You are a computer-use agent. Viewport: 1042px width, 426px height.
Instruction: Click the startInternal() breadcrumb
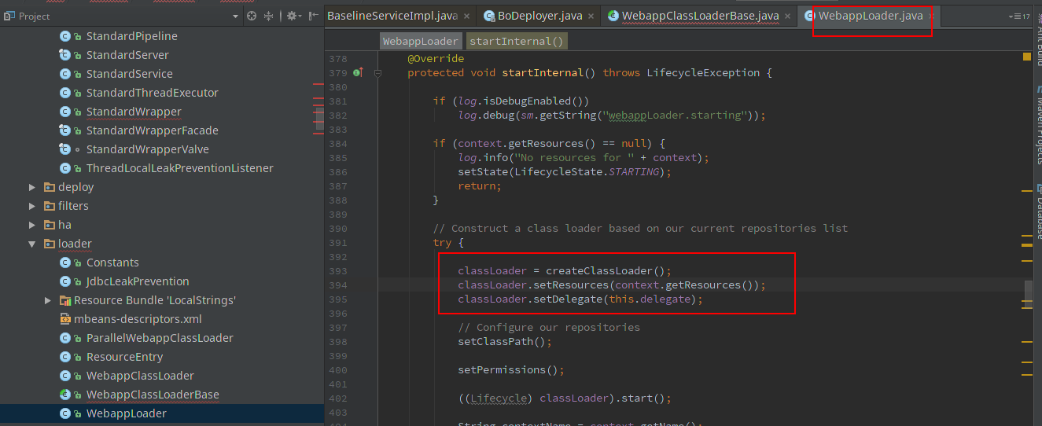[516, 41]
